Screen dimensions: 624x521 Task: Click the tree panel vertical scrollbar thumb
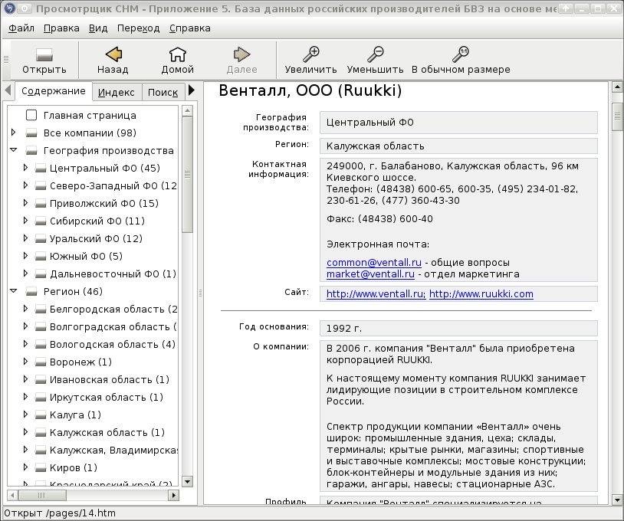[x=187, y=175]
